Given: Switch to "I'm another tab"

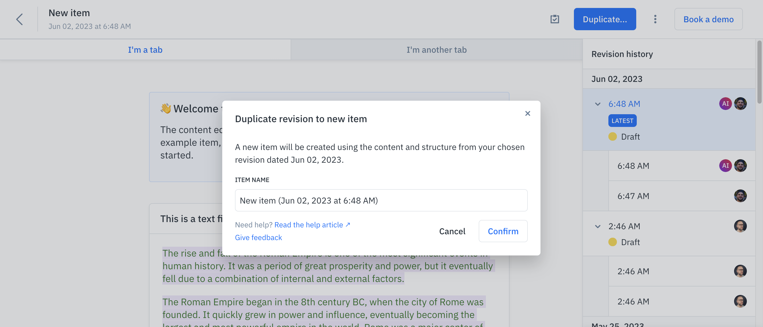Looking at the screenshot, I should (x=436, y=50).
